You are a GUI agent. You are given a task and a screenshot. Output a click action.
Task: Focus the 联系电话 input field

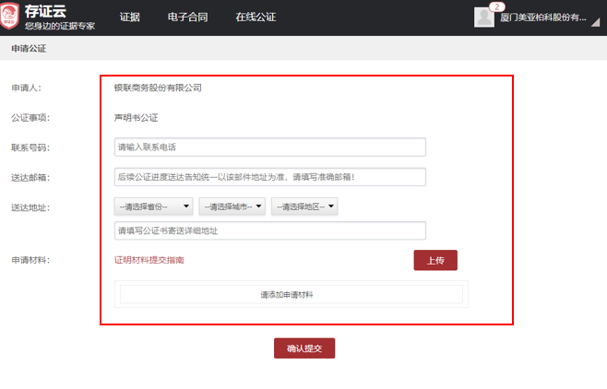click(270, 147)
